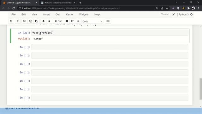
Task: Restart kernel and run all cells icon
Action: tap(78, 21)
